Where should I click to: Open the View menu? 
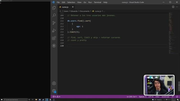(79, 2)
